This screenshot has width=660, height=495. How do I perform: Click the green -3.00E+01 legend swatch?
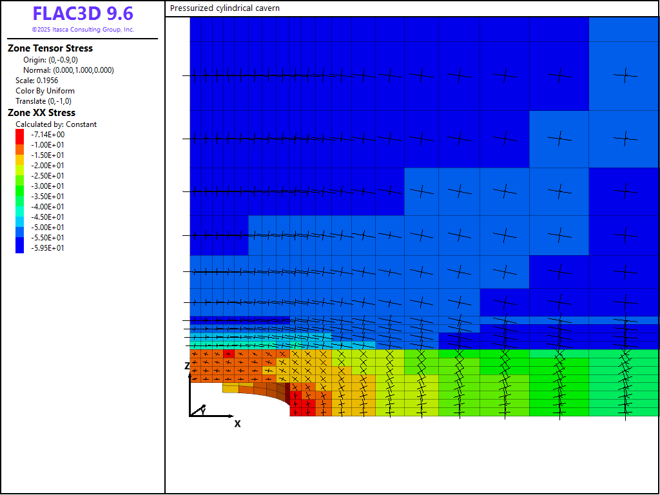[20, 186]
